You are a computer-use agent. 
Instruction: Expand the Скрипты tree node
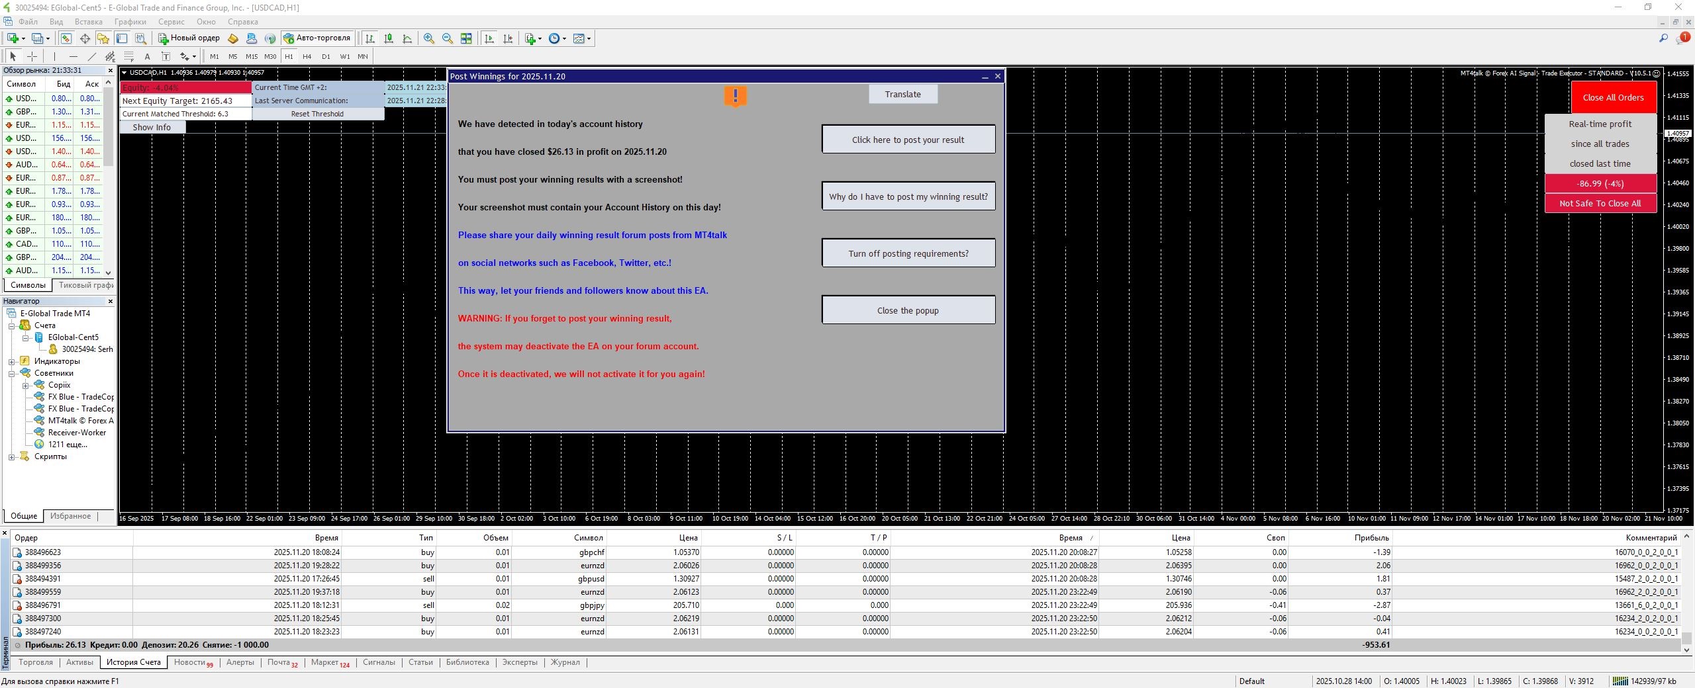[x=11, y=456]
